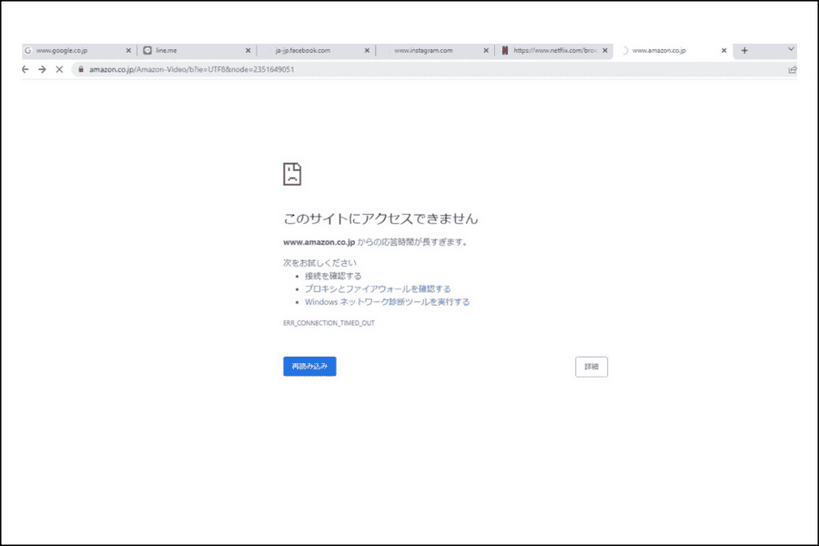Switch to the line.me tab
819x546 pixels.
[197, 51]
